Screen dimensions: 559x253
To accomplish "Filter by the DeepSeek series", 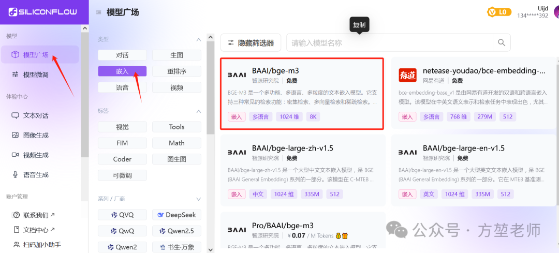I will coord(176,215).
